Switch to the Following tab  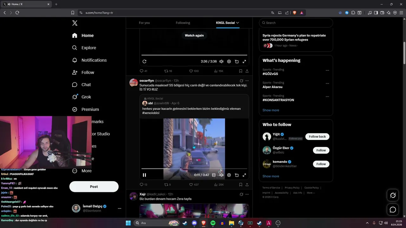[x=183, y=23]
